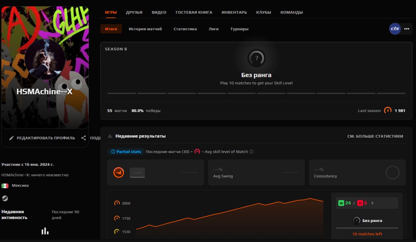Click the Последние 90 дней label
Image resolution: width=416 pixels, height=242 pixels.
point(65,215)
